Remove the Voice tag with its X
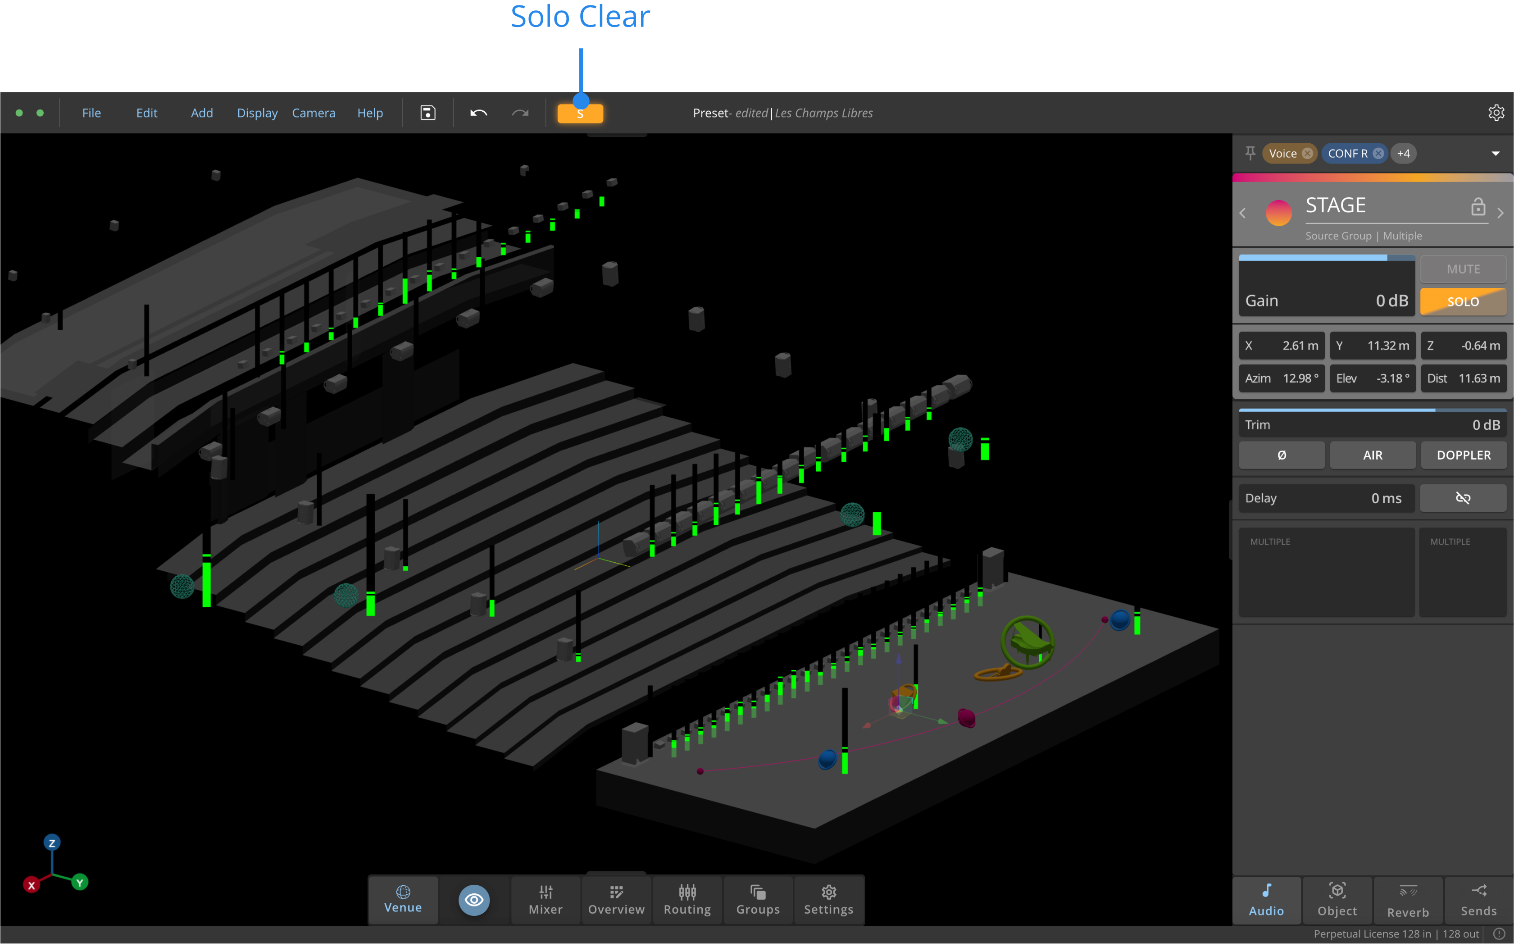1514x947 pixels. point(1307,154)
